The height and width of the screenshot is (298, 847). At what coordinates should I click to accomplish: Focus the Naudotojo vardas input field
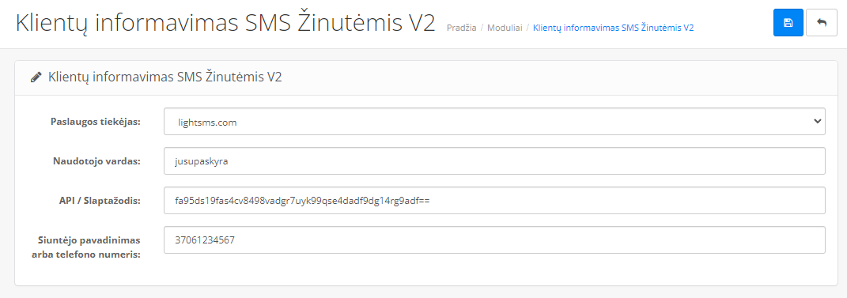point(494,161)
